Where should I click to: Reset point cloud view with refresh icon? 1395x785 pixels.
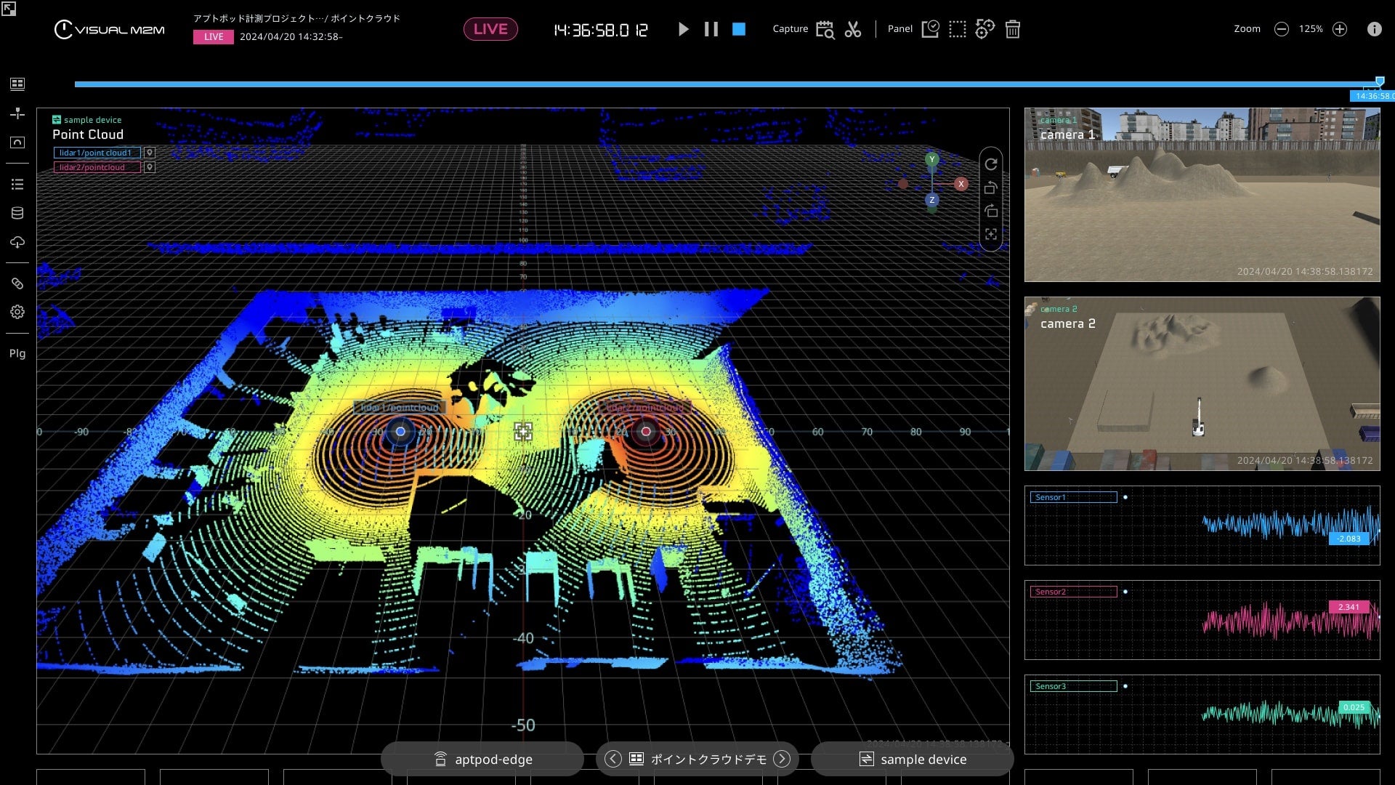(x=991, y=164)
